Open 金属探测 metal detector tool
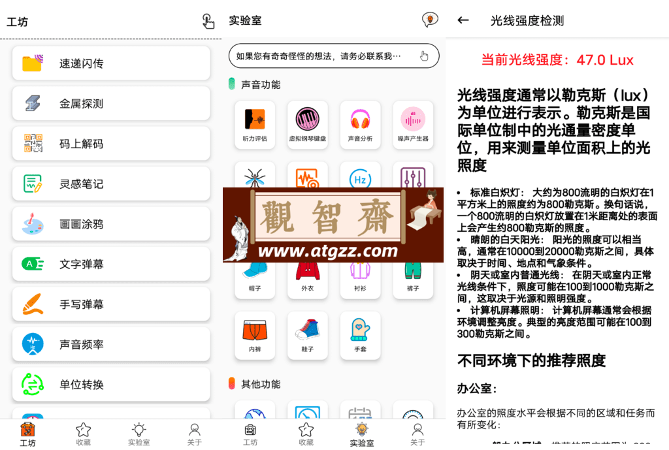Screen dimensions: 669x450 coord(111,103)
